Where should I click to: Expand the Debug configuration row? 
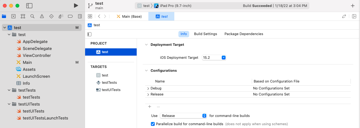point(148,88)
